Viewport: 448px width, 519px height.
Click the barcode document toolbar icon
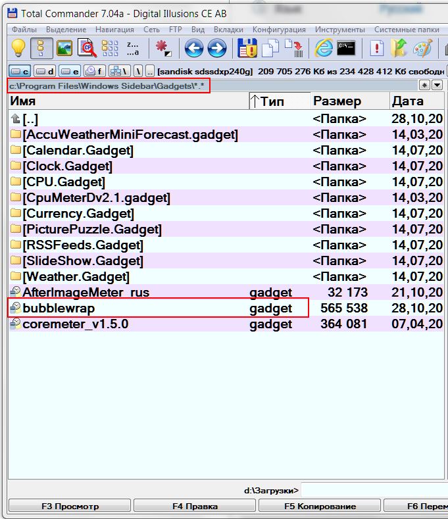tap(293, 48)
